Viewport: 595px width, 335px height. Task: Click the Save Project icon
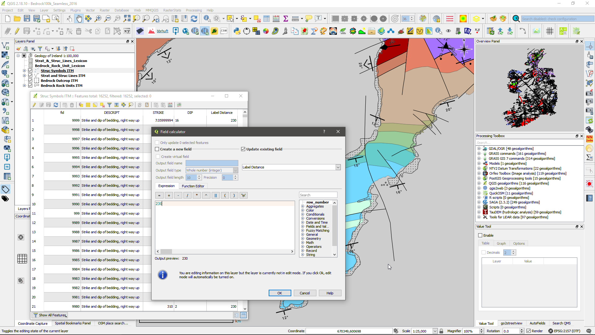click(x=27, y=19)
